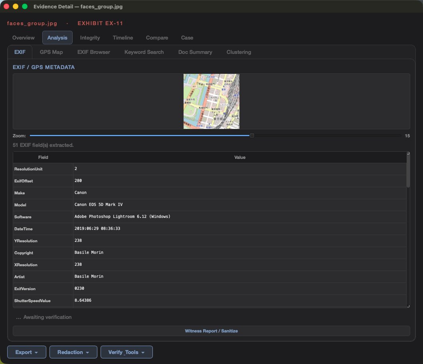The image size is (423, 364).
Task: Click the ShutterSpeedValue field name cell
Action: [43, 301]
